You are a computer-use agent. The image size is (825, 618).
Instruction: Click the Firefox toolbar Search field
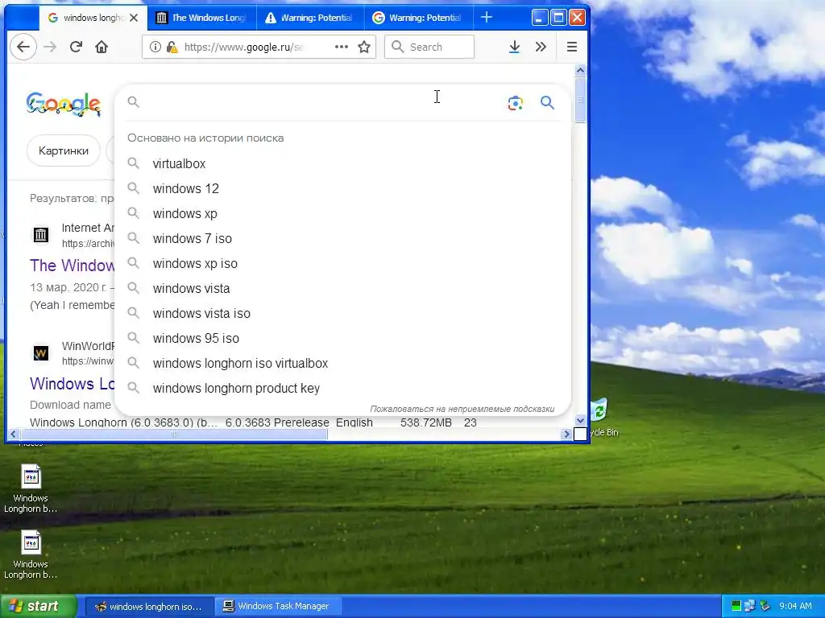pyautogui.click(x=429, y=47)
